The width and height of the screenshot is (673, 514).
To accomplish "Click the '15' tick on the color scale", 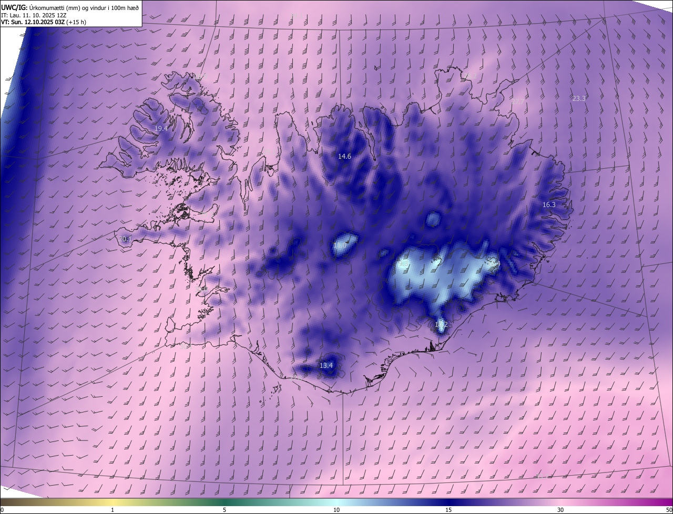I will [x=448, y=510].
